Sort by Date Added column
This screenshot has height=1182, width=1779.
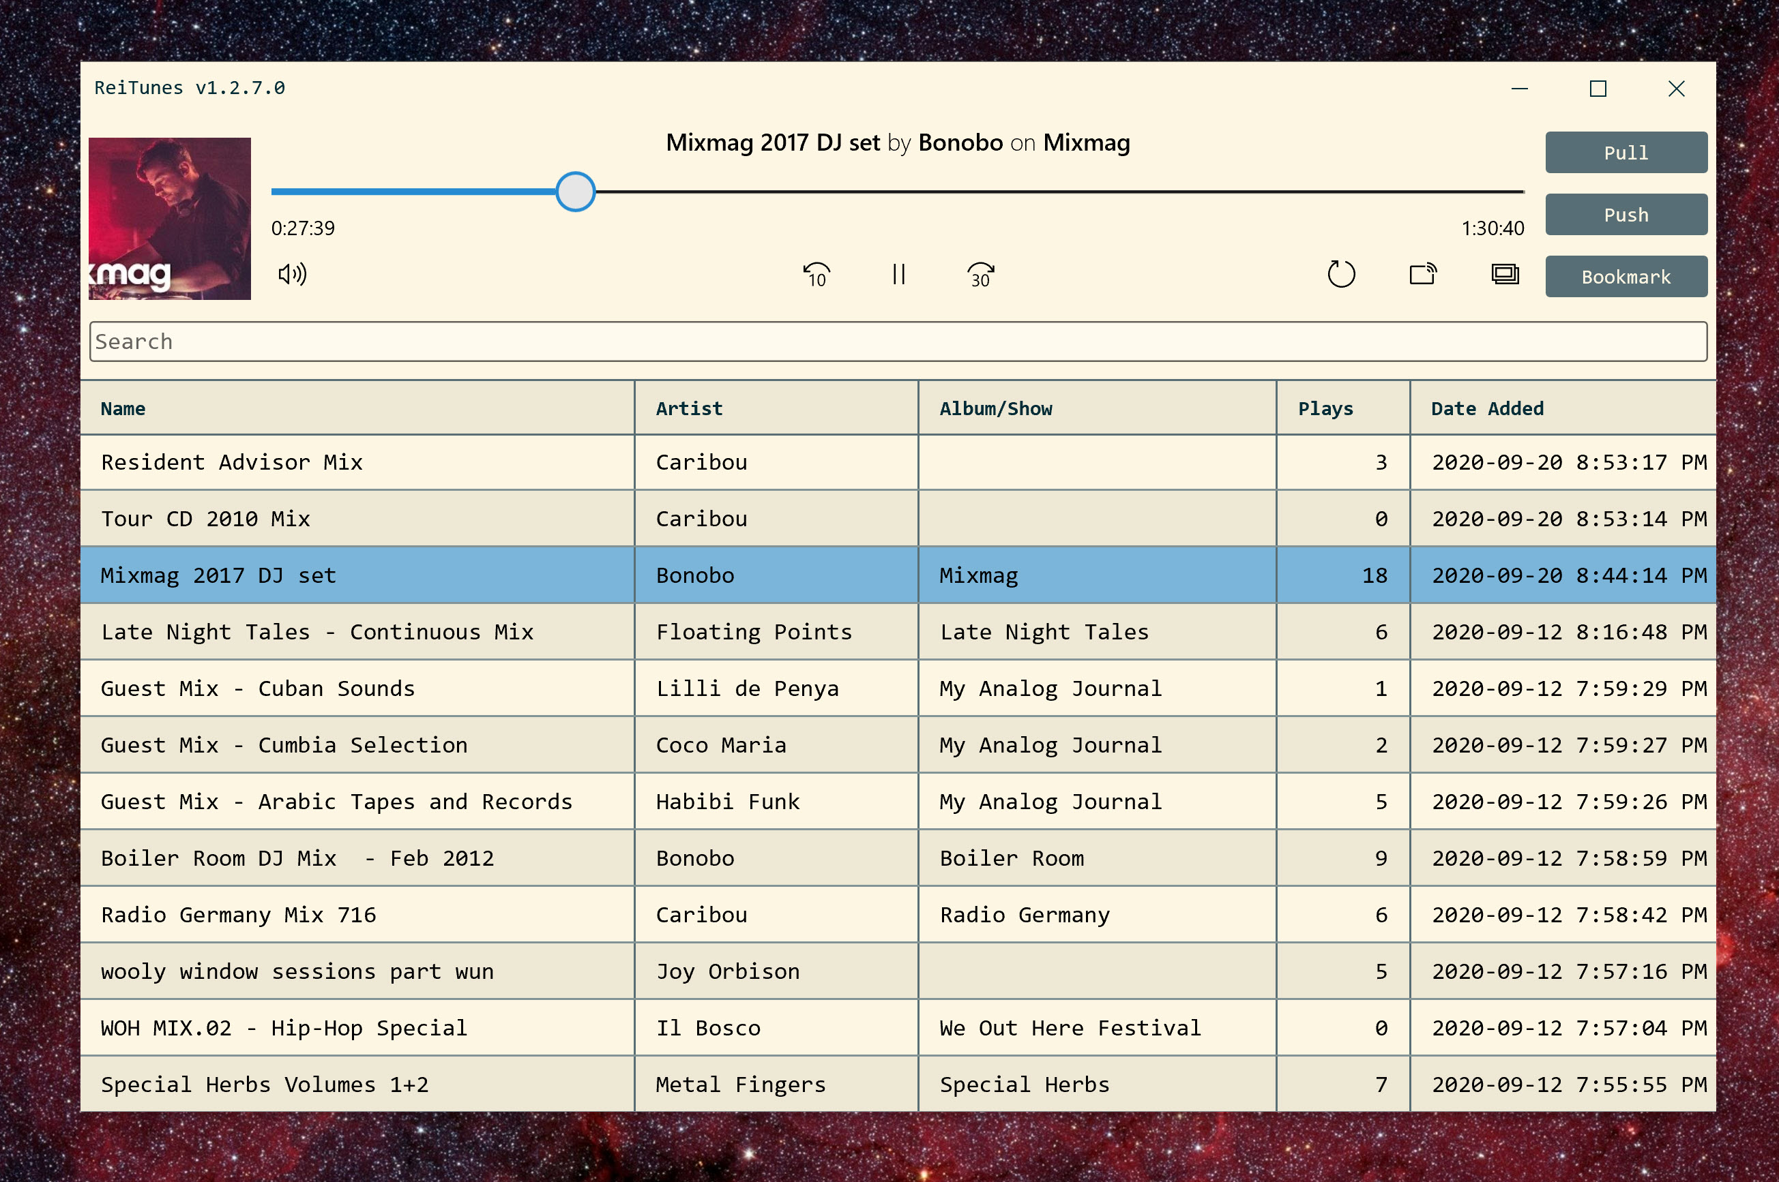tap(1487, 408)
